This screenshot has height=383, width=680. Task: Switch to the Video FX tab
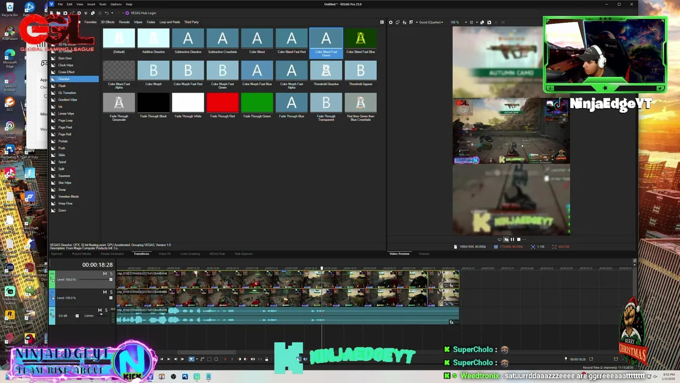coord(164,254)
